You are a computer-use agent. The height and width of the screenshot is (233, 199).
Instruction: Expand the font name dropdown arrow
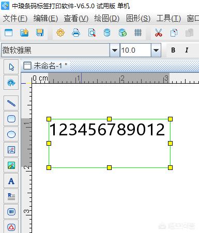[115, 50]
